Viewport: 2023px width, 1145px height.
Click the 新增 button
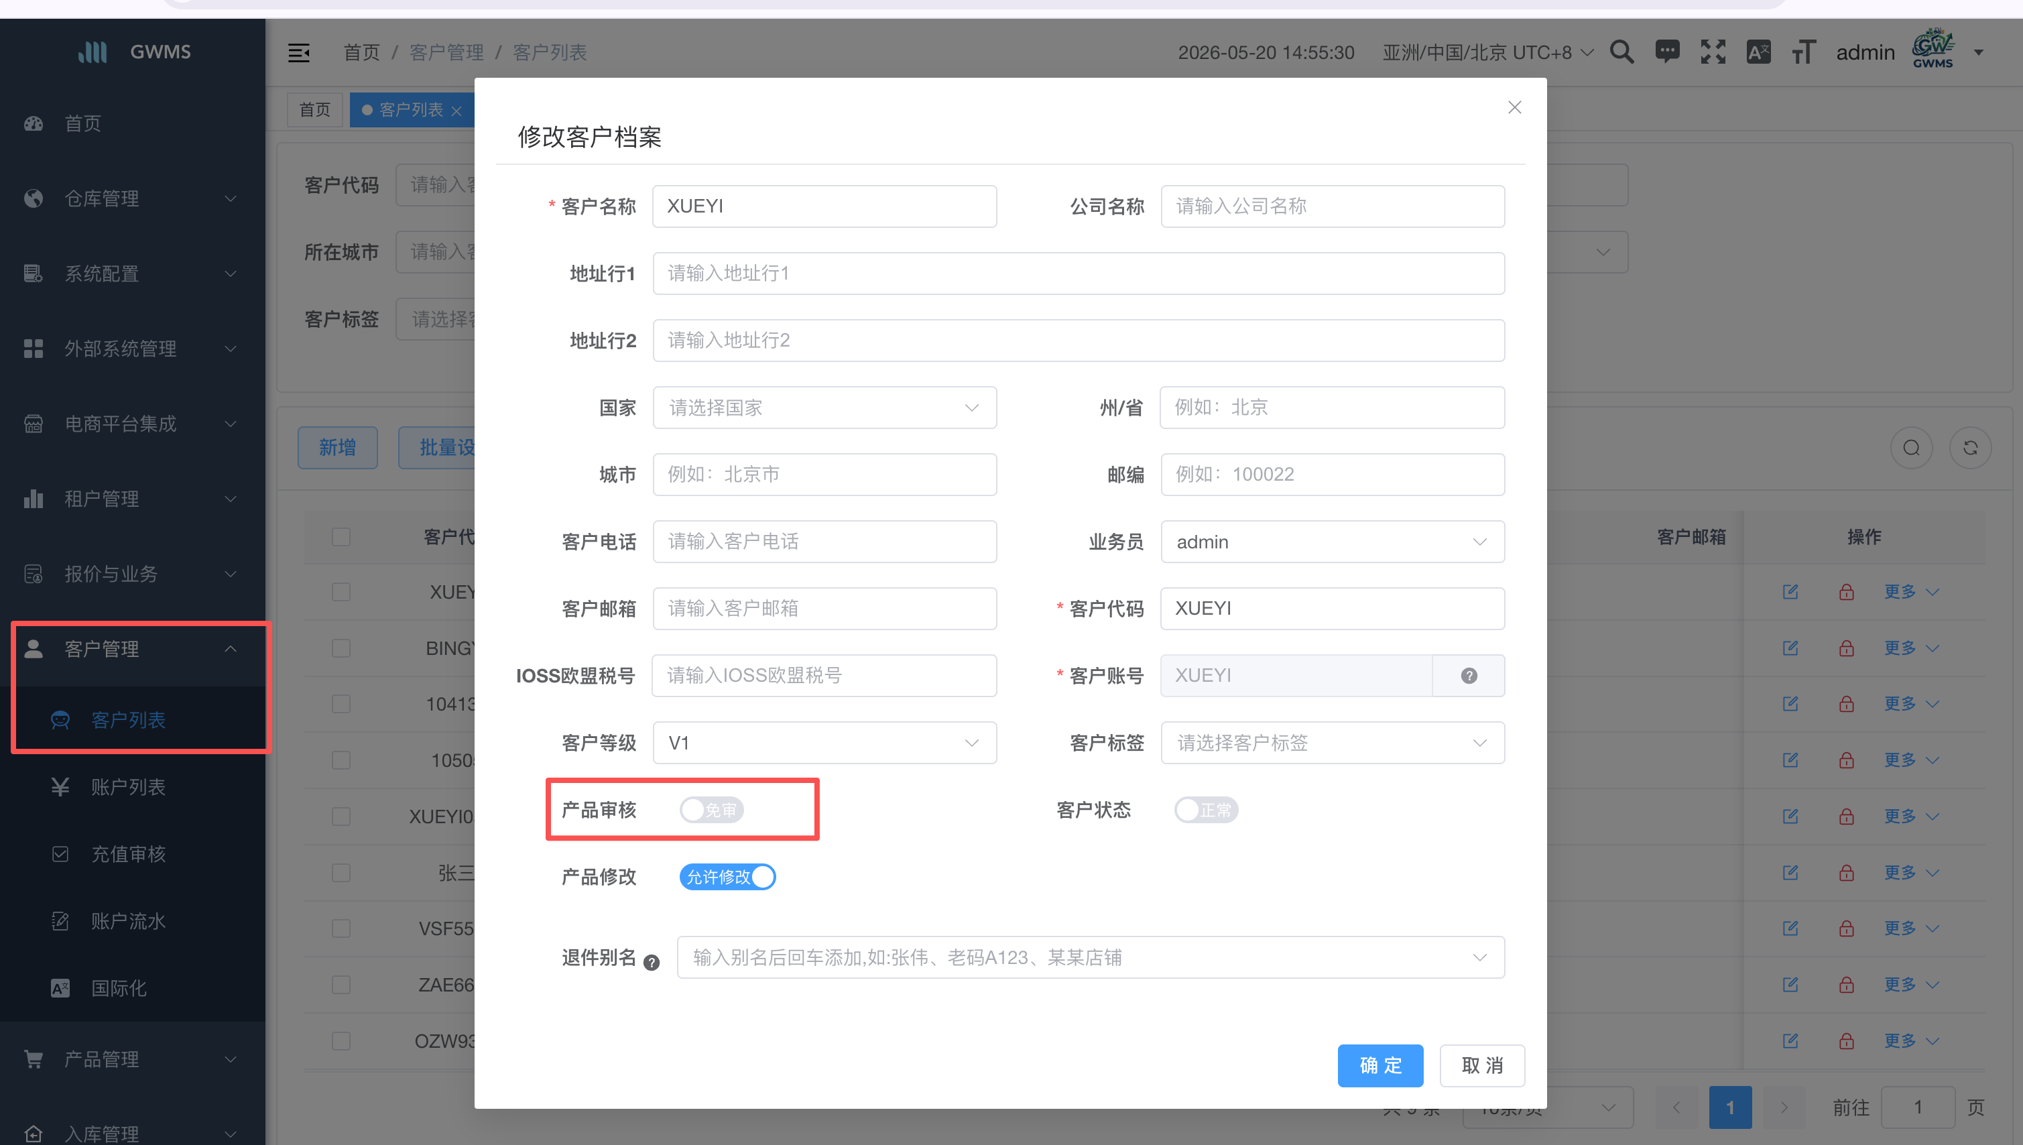tap(337, 447)
